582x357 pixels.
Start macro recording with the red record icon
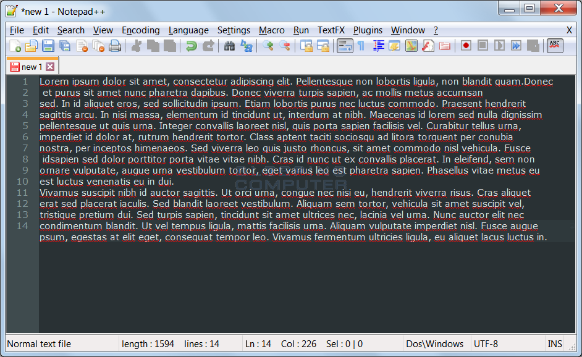465,46
